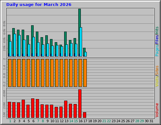Click day label 27 on the x-axis
Viewport: 161px width, 125px height.
coord(132,121)
